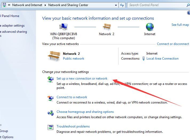Click the WIN-Q8I6FQ8CBV8 computer name text

(64, 34)
